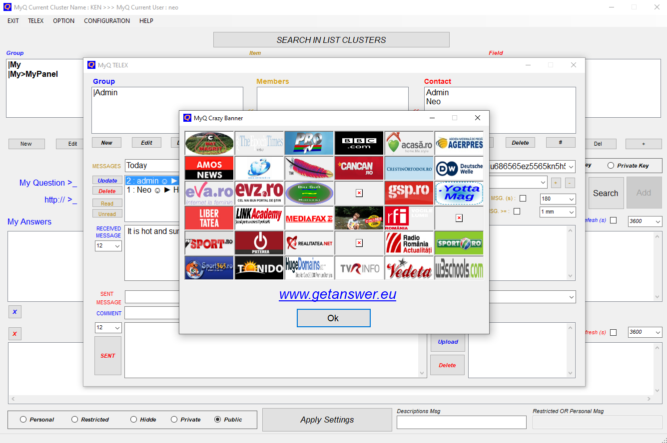Click the Search button in main window
667x443 pixels.
(606, 193)
